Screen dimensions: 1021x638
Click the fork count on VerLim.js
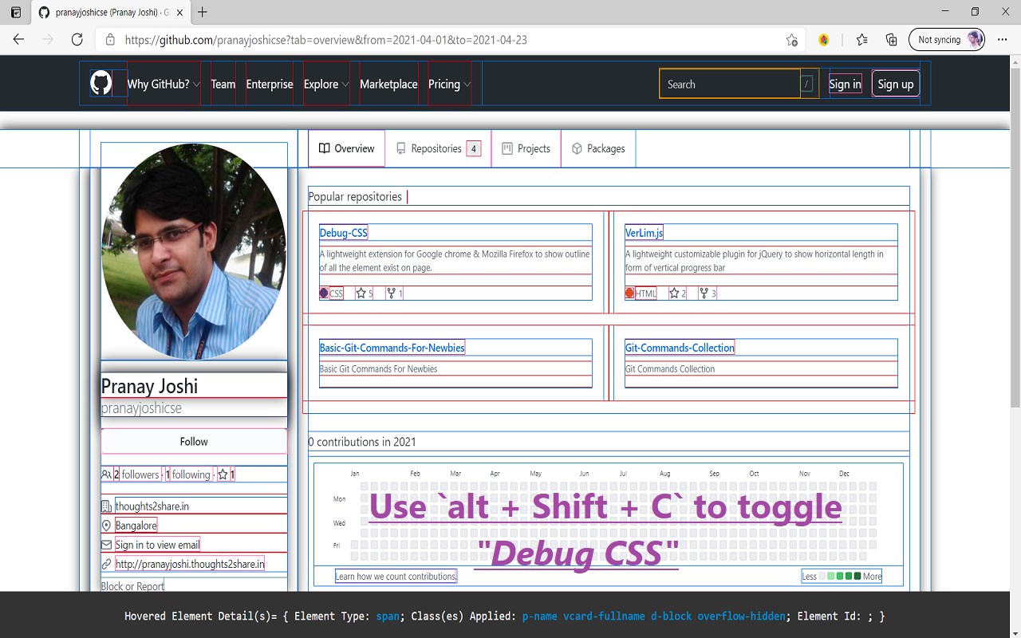coord(708,293)
